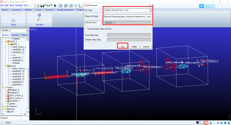The height and width of the screenshot is (125, 231).
Task: Switch to the Connectors ribbon tab
Action: [16, 10]
